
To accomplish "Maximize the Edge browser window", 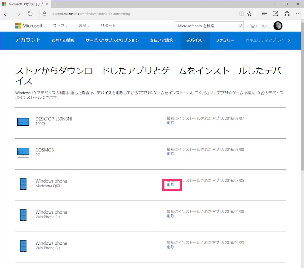I will (286, 4).
